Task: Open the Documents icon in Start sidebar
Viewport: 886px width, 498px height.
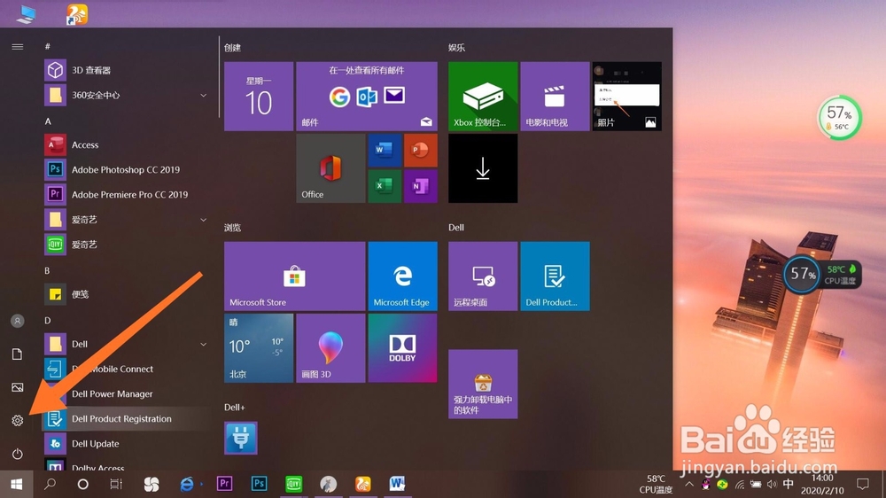Action: [x=18, y=354]
